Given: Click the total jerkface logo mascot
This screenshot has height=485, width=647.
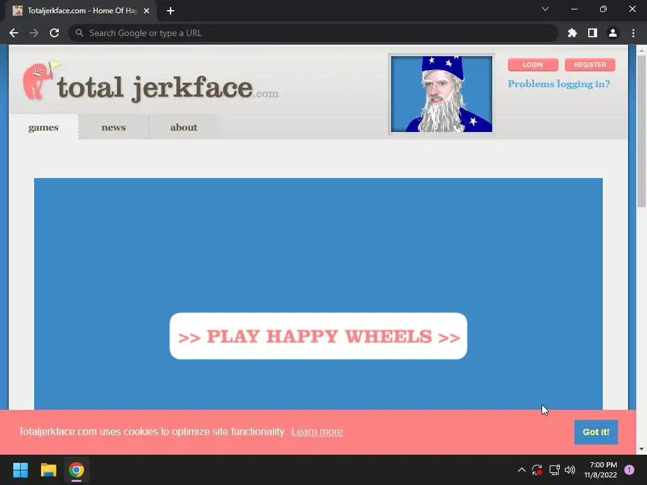Looking at the screenshot, I should tap(40, 81).
